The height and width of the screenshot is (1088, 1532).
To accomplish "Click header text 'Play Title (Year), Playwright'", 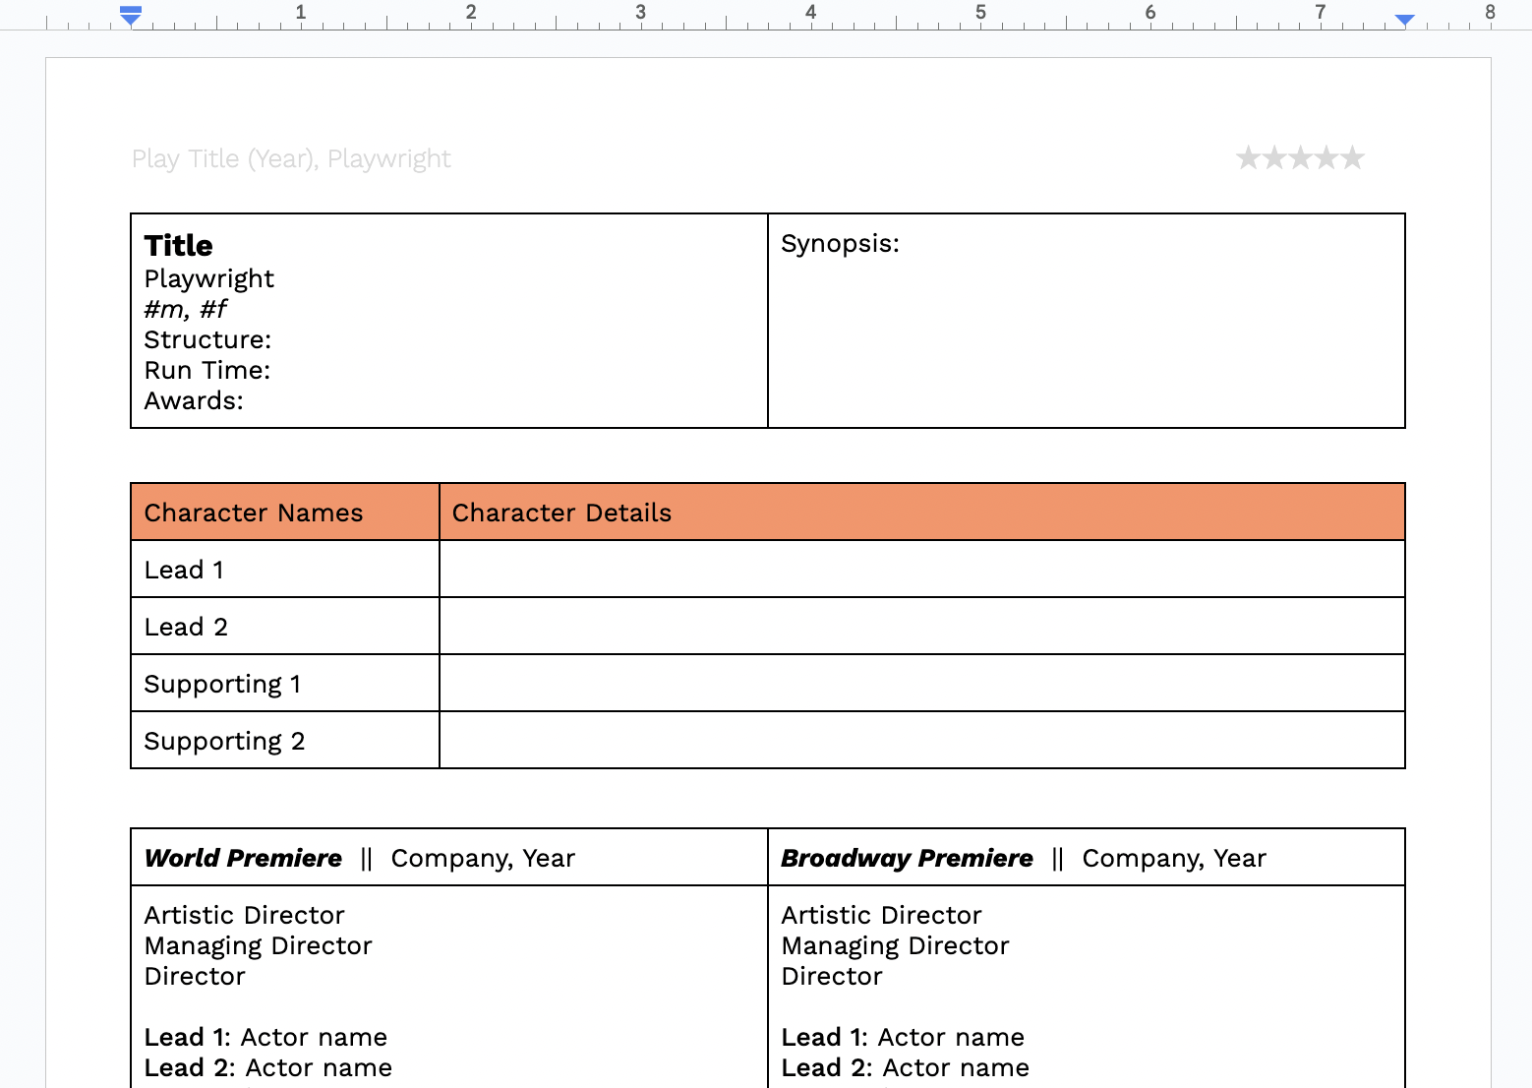I will 291,159.
